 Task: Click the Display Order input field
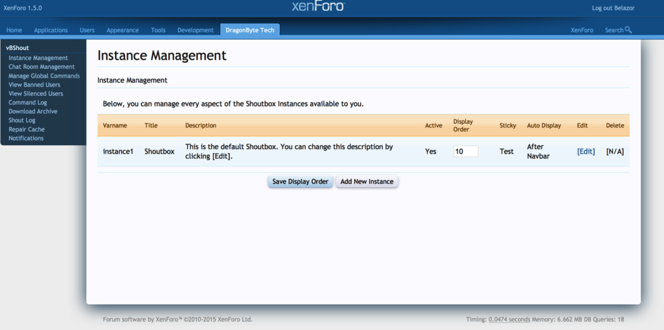465,151
